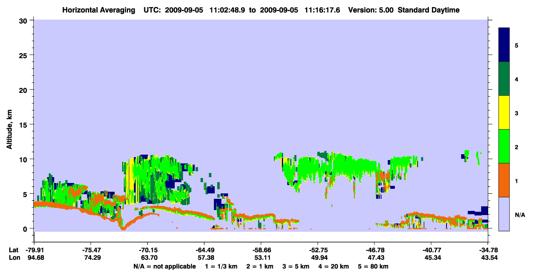Image resolution: width=542 pixels, height=278 pixels.
Task: Click the tall yellow column in the plot
Action: tap(130, 181)
